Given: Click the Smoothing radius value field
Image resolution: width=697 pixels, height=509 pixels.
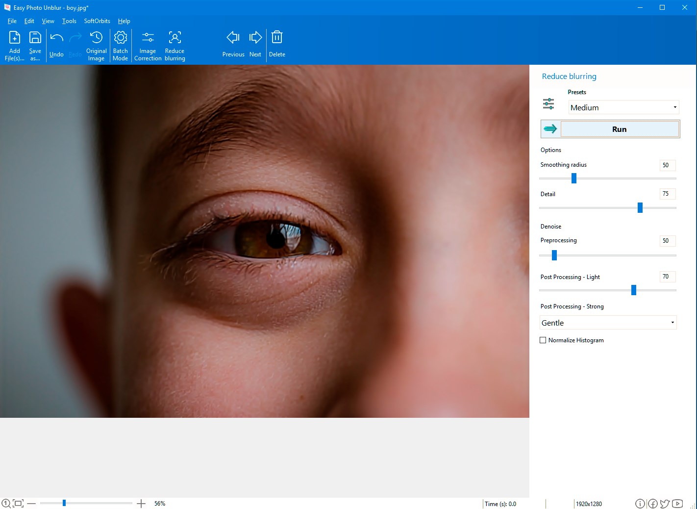Looking at the screenshot, I should point(667,165).
